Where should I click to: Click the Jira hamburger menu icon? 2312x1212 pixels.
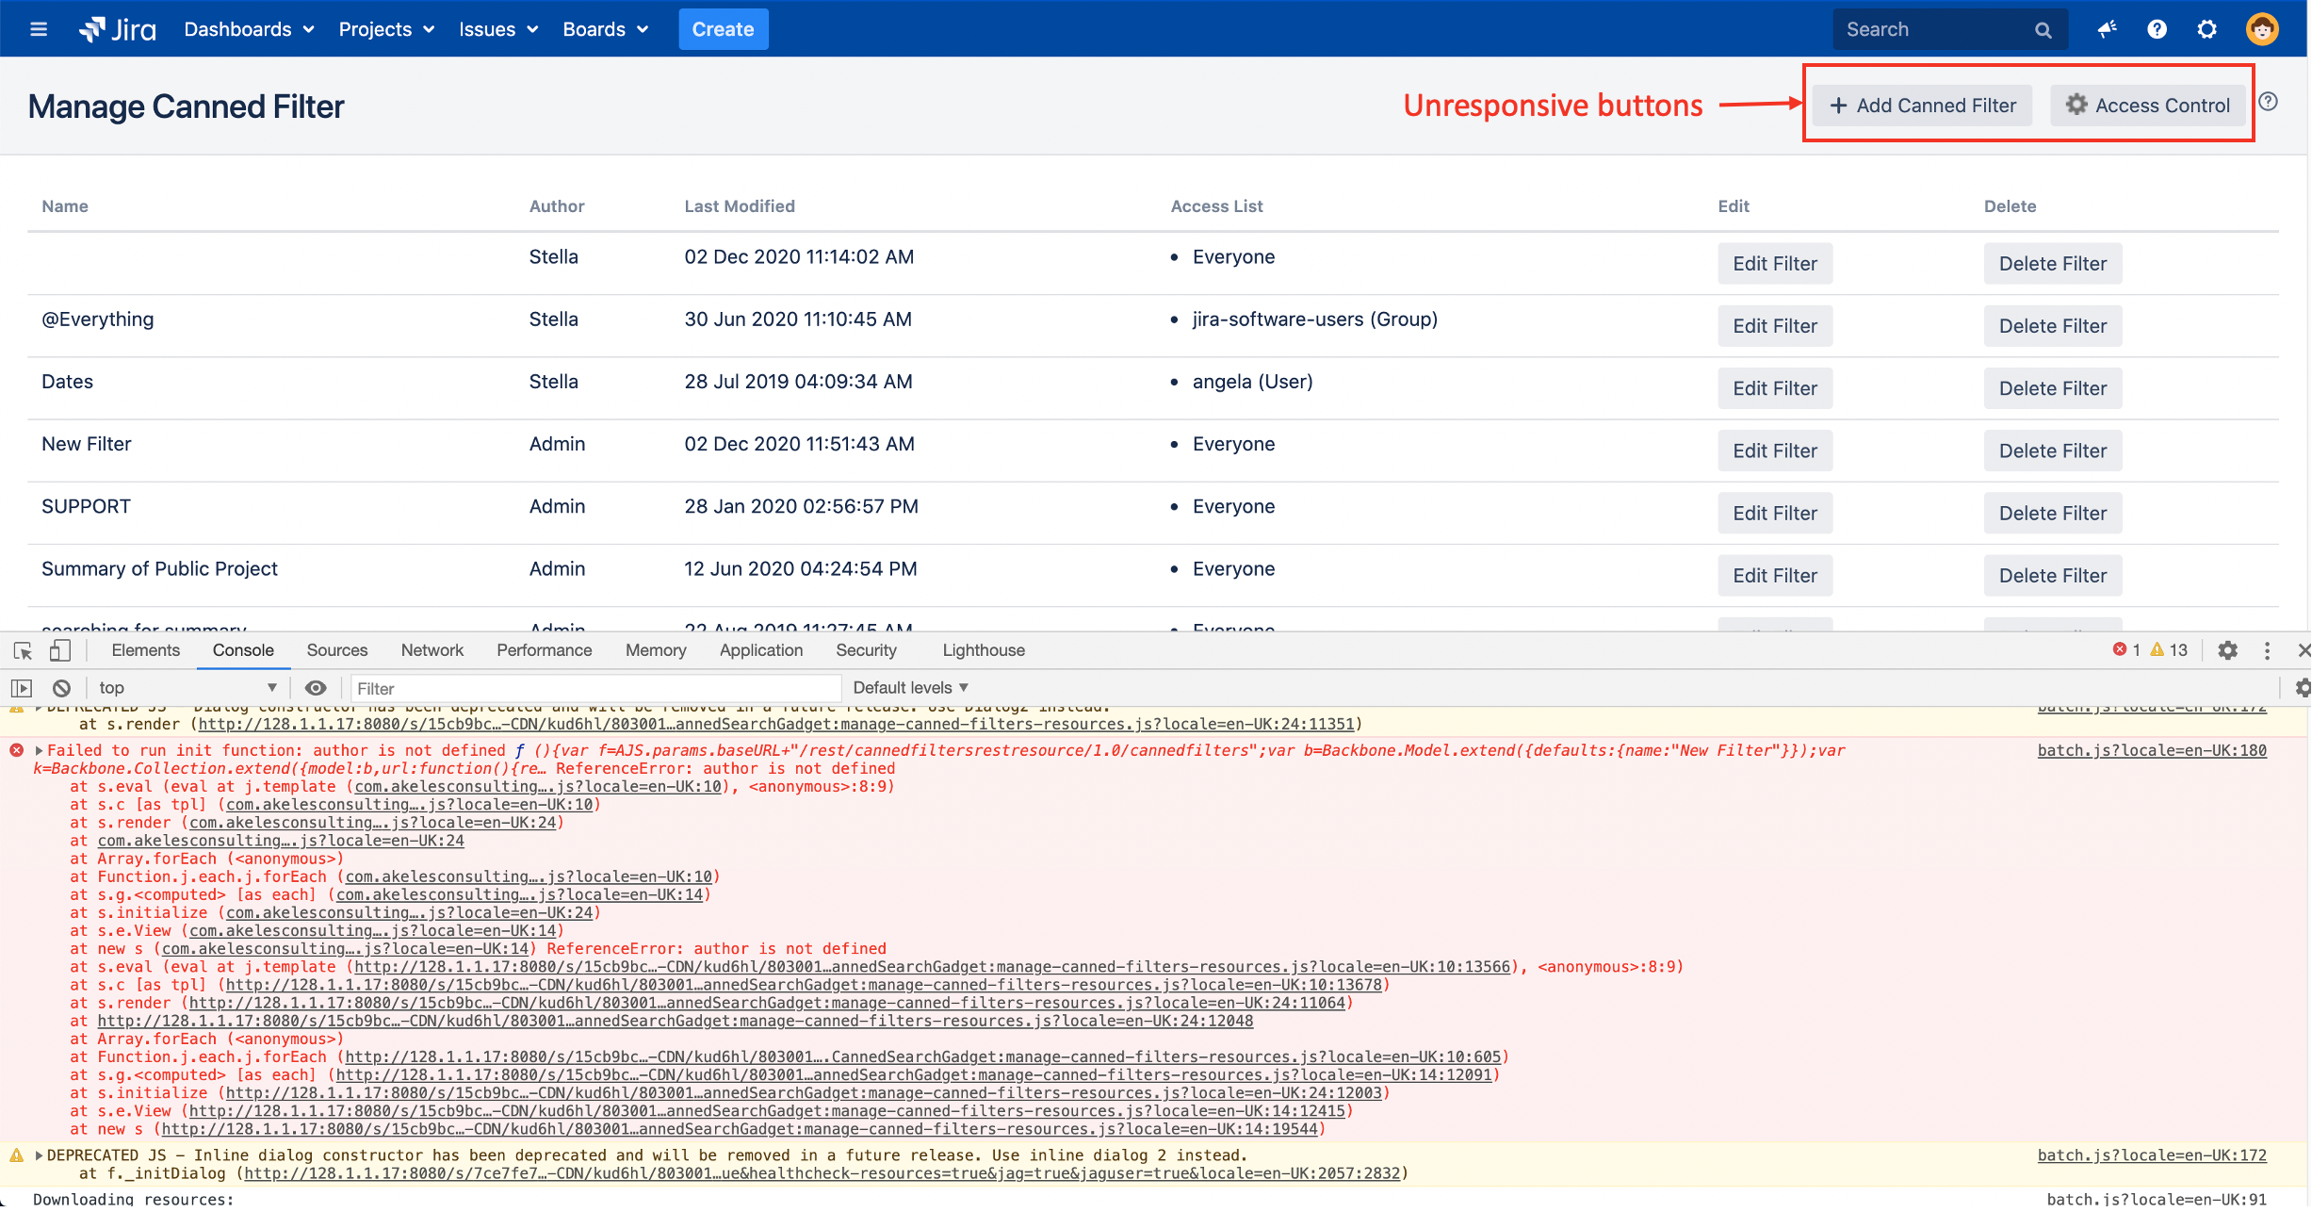click(39, 29)
